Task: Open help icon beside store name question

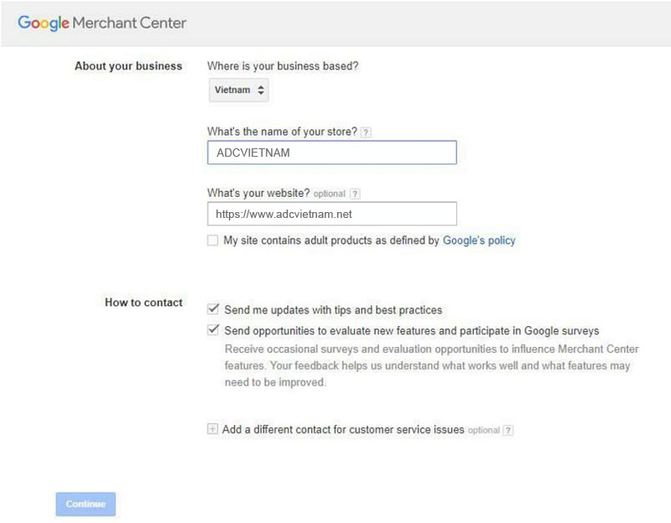Action: [366, 132]
